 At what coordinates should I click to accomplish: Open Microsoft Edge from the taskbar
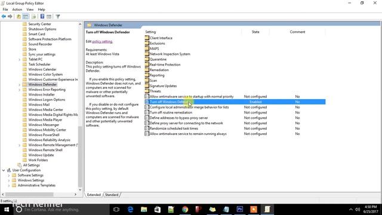[130, 209]
